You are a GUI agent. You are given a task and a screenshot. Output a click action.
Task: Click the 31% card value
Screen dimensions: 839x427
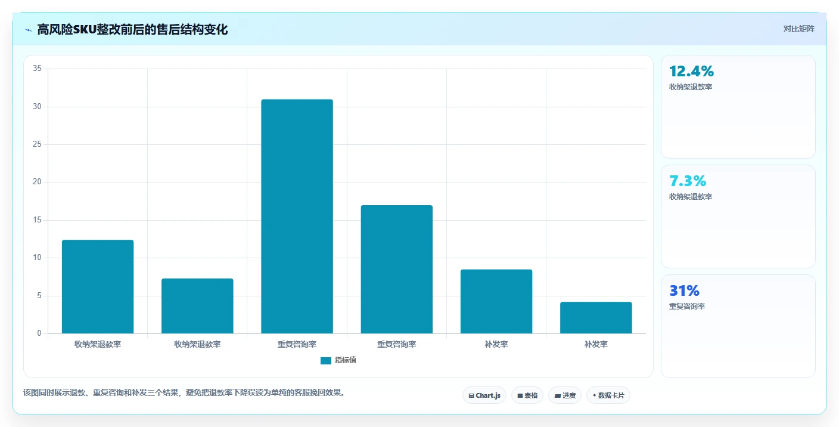point(684,291)
